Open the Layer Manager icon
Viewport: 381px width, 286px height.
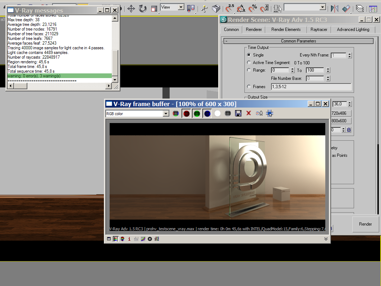(360, 9)
